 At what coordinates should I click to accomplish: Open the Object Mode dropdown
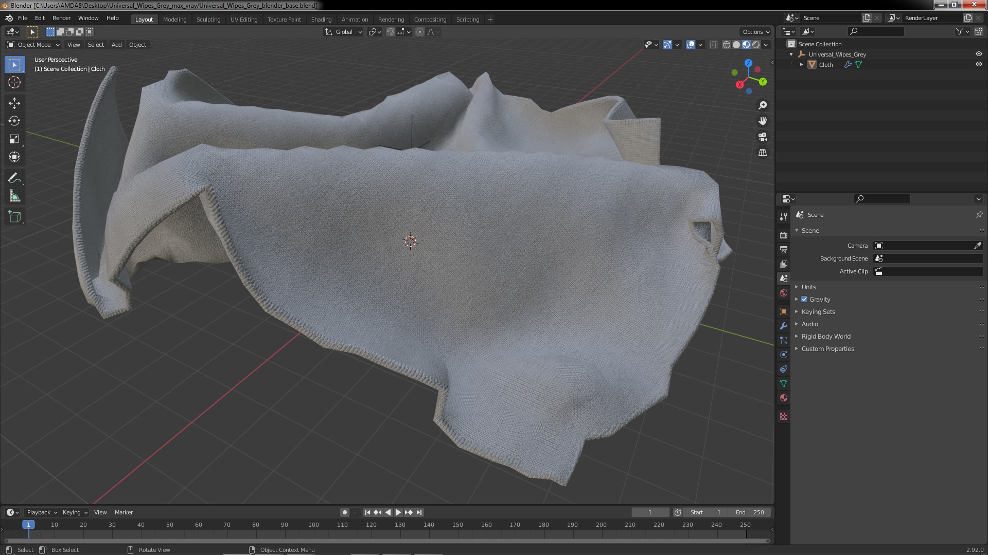click(x=33, y=45)
